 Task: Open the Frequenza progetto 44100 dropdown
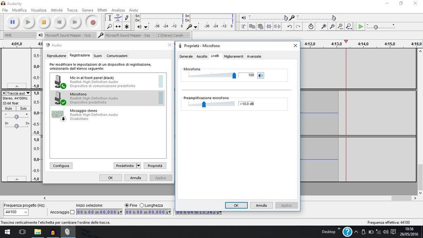(16, 212)
